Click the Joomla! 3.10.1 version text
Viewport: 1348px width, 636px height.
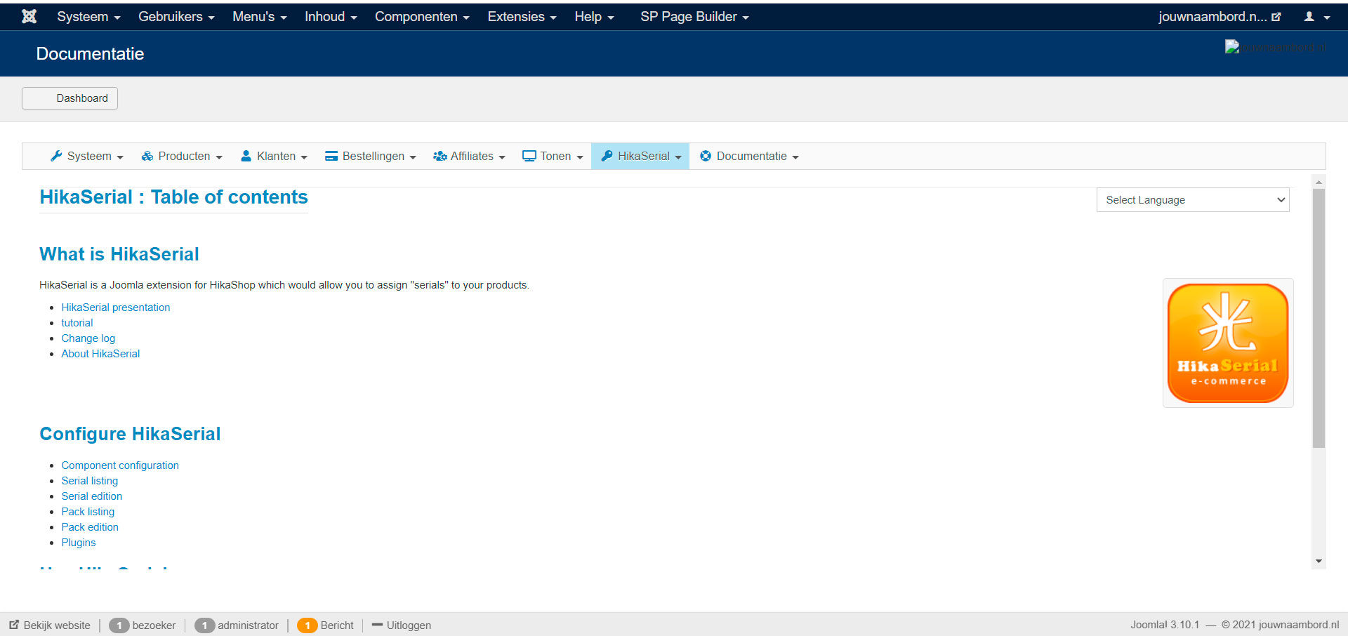1165,625
